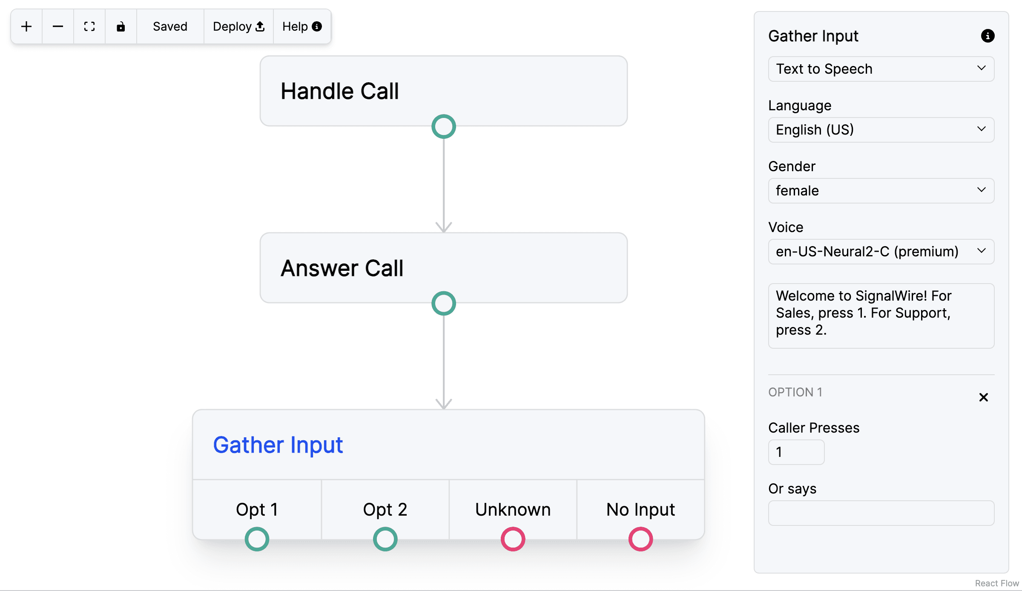Select the Answer Call node
The image size is (1022, 591).
(444, 268)
